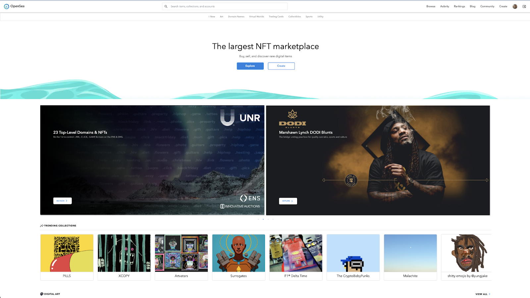
Task: Click Explore on the DODI Blunts banner
Action: click(x=288, y=201)
